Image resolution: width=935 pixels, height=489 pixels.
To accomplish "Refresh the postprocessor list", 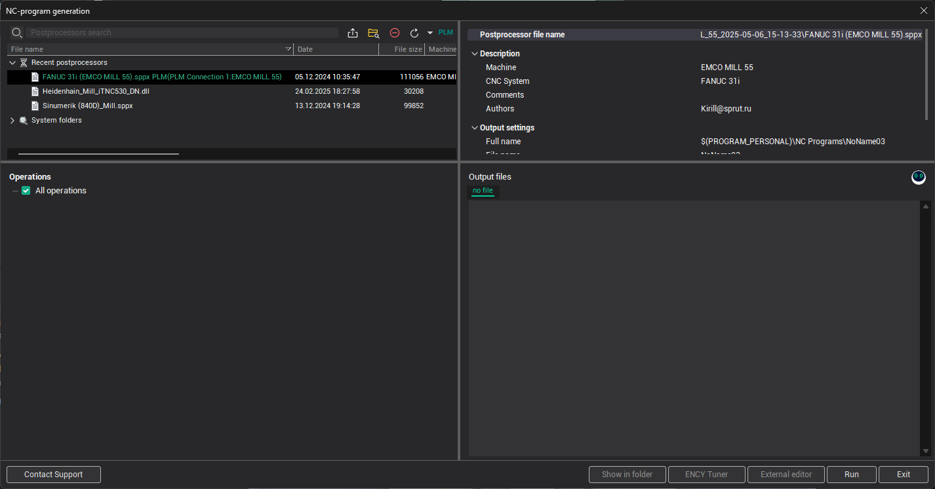I will point(414,33).
